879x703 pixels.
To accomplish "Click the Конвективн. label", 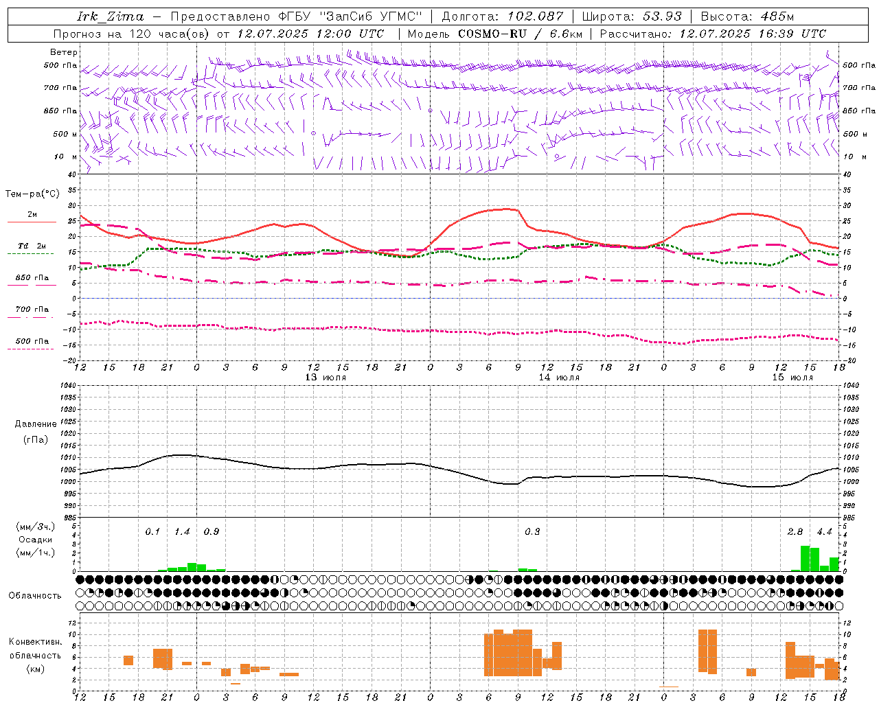I will tap(36, 642).
